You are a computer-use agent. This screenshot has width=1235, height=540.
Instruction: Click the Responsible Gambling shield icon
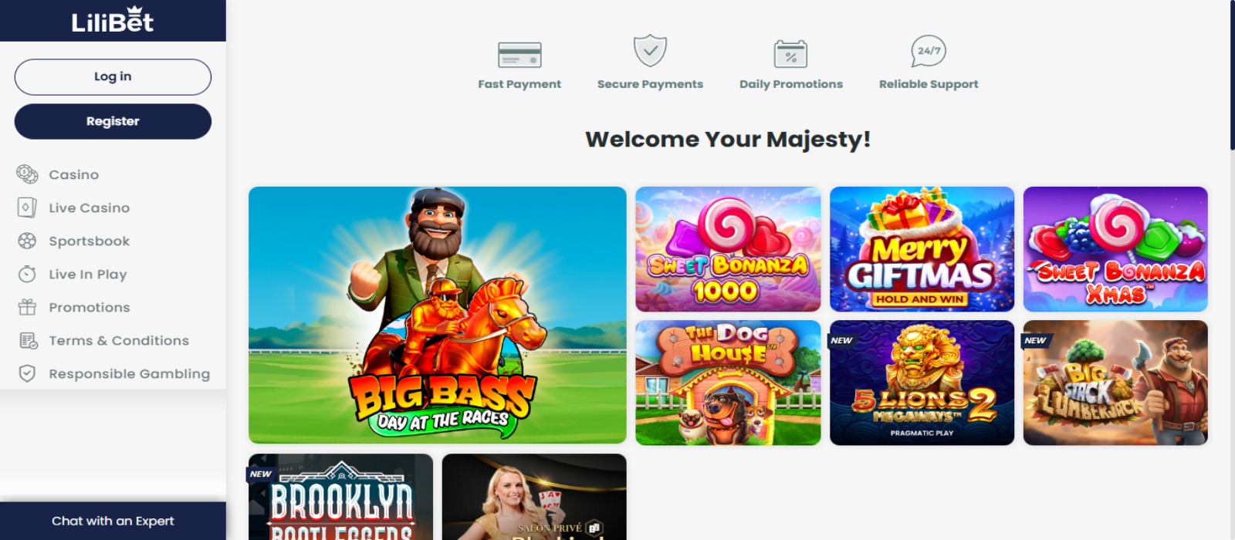click(27, 373)
